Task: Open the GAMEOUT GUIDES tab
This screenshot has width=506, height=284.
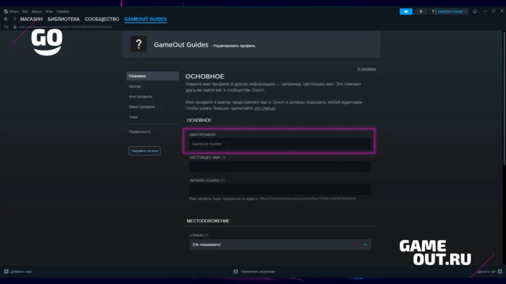Action: (x=146, y=19)
